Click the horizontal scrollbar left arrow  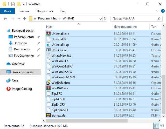[44, 120]
